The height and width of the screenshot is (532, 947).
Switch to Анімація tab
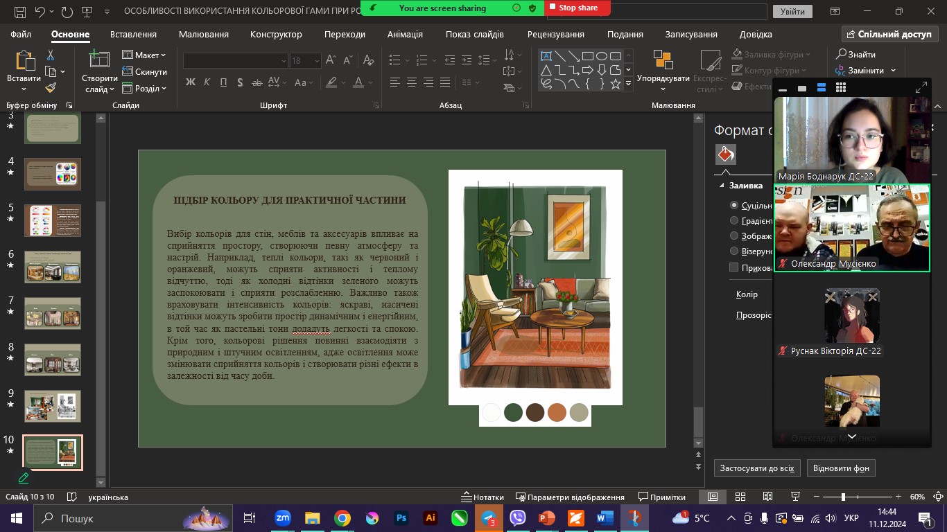point(405,34)
